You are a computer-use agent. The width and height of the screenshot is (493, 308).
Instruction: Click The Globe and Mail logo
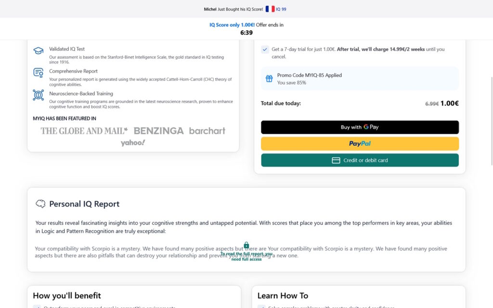tap(84, 131)
